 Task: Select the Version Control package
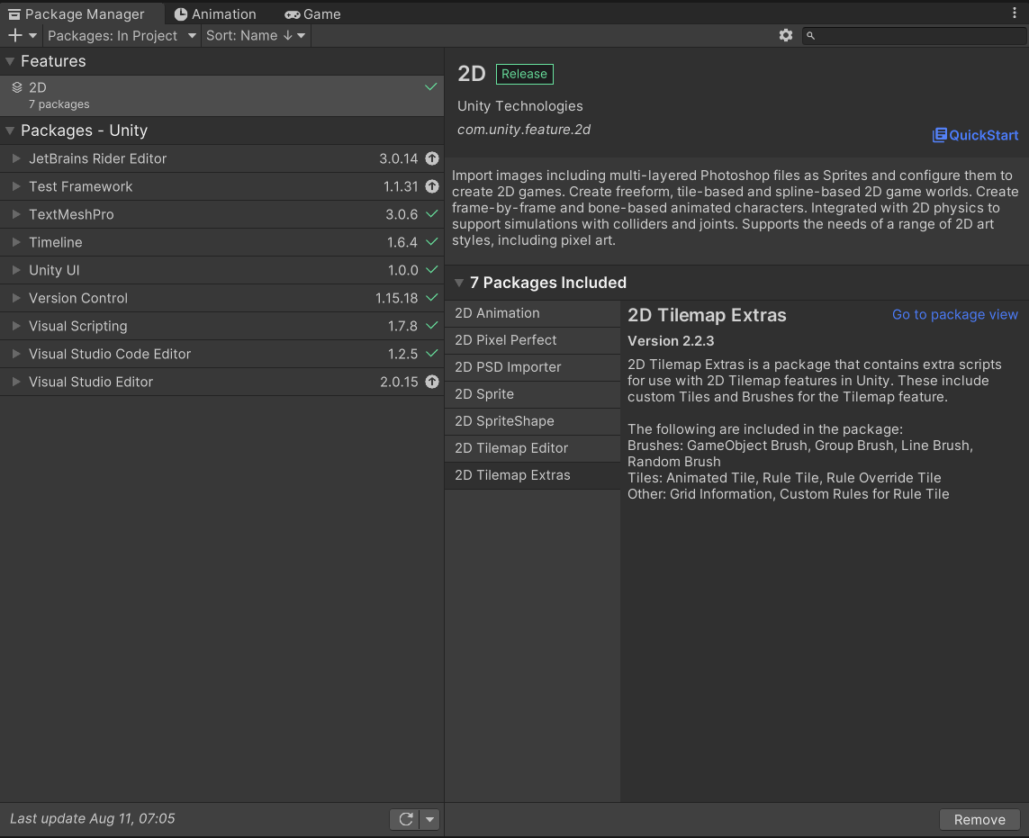221,298
